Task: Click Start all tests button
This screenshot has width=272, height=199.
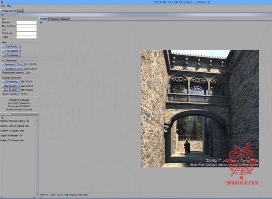Action: 11,46
